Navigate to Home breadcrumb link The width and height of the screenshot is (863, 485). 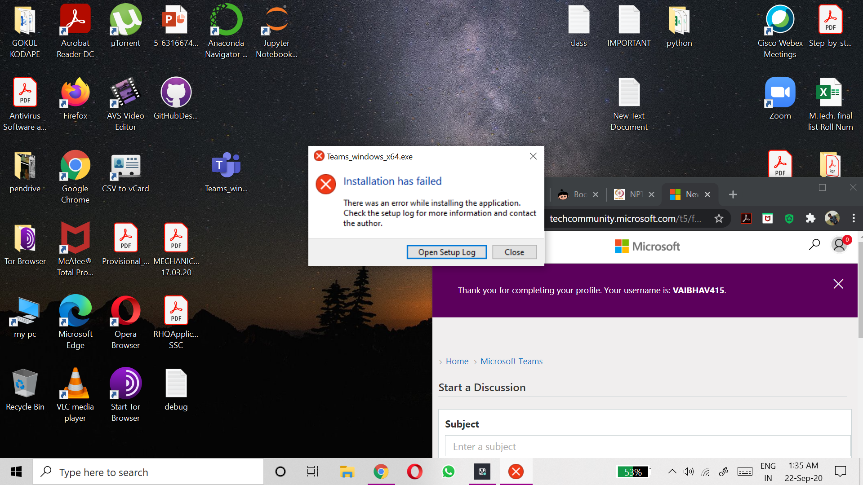pos(457,361)
